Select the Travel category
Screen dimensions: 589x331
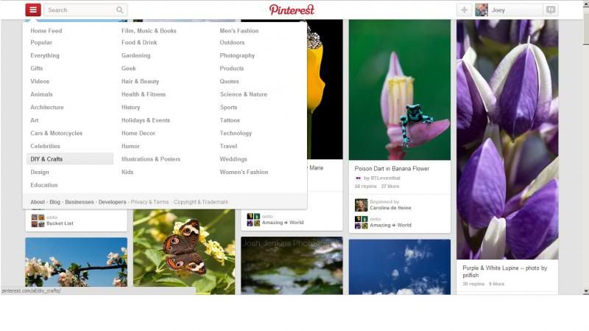(x=228, y=146)
